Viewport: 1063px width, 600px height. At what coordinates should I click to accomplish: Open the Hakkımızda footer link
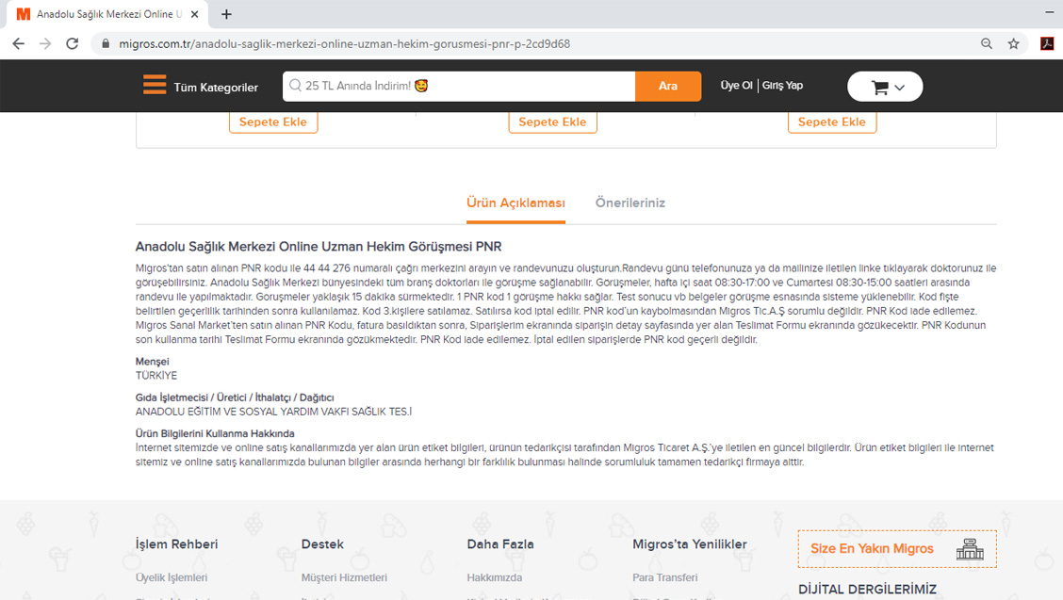(x=494, y=577)
